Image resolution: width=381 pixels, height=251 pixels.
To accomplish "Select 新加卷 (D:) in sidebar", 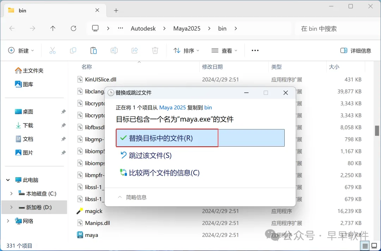I will [34, 207].
